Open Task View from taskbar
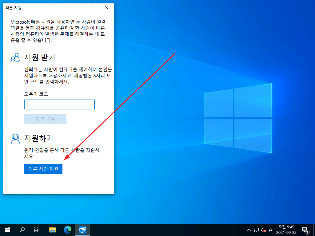315x236 pixels. 37,230
